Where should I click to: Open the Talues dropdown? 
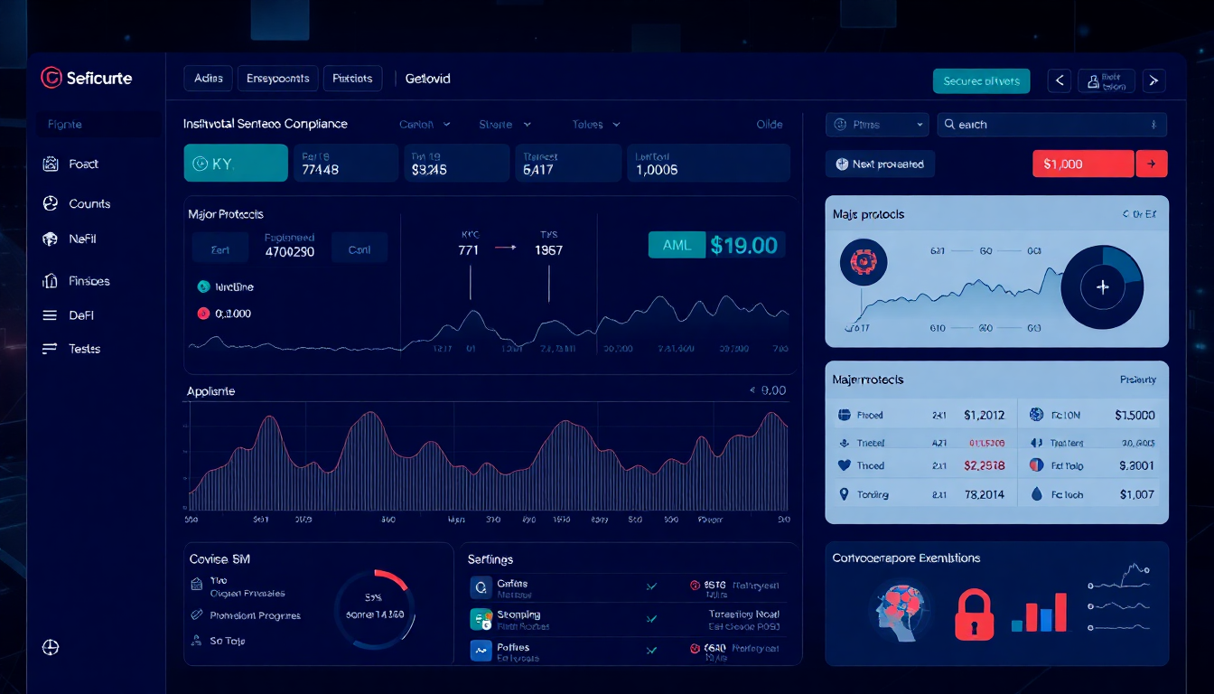tap(596, 125)
